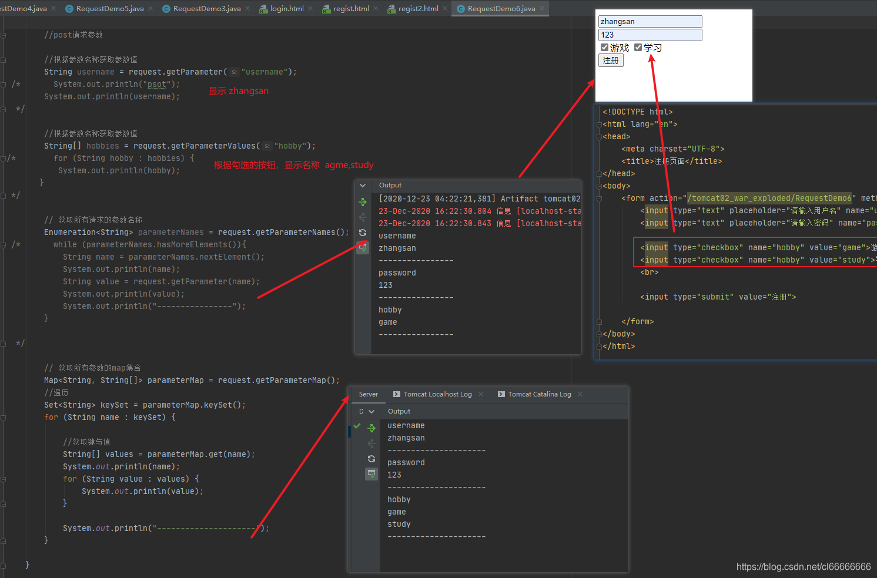Click the Tomcat Catalina Log tab icon
877x578 pixels.
501,394
